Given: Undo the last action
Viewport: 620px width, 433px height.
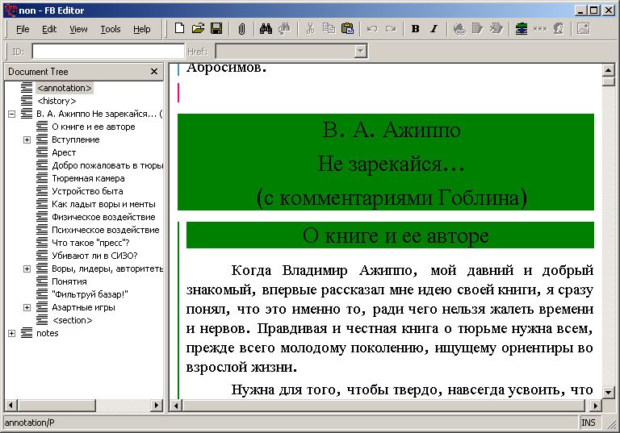Looking at the screenshot, I should click(x=372, y=28).
